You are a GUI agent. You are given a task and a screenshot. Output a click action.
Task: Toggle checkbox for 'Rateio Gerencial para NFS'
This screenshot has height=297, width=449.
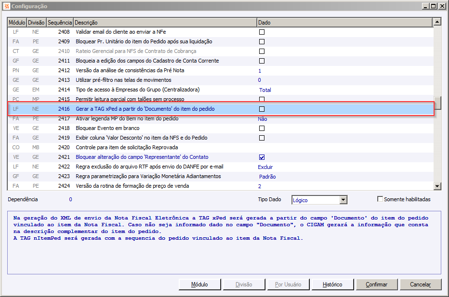click(x=262, y=51)
